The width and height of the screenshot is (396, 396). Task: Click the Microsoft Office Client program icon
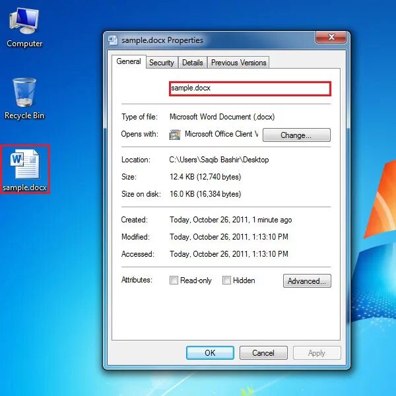[175, 135]
